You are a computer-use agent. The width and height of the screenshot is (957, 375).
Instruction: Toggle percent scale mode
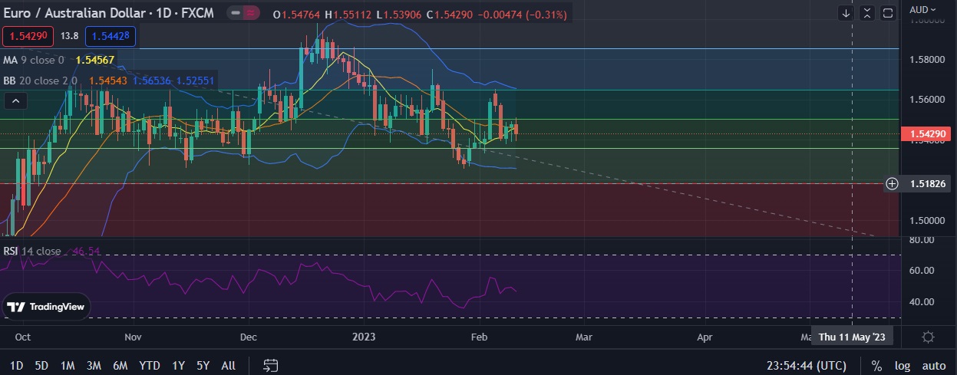point(877,365)
